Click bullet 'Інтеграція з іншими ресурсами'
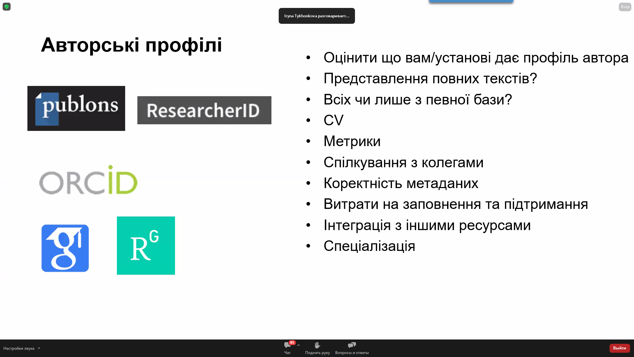 pos(427,225)
